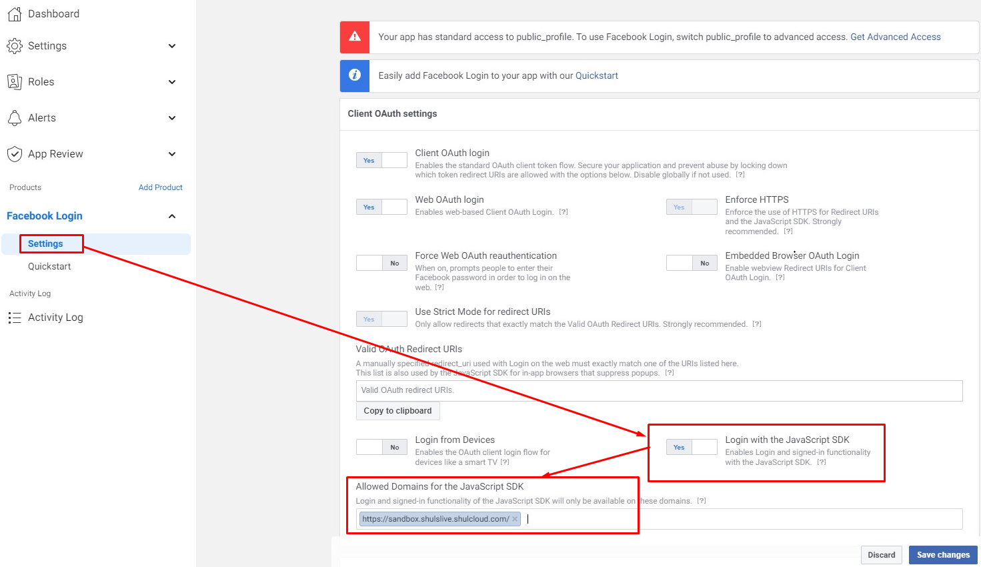Open help [?] for Allowed Domains for JavaScript SDK

(x=702, y=501)
